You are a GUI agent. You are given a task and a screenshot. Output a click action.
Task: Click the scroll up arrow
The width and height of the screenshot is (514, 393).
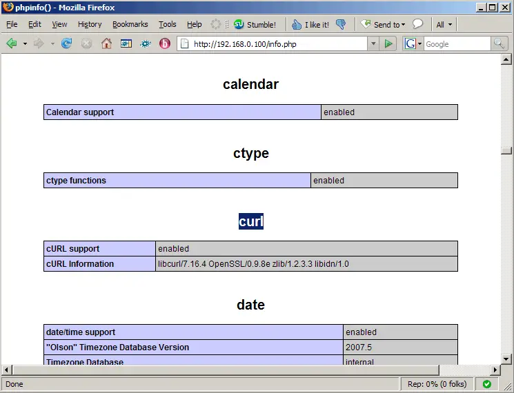506,59
